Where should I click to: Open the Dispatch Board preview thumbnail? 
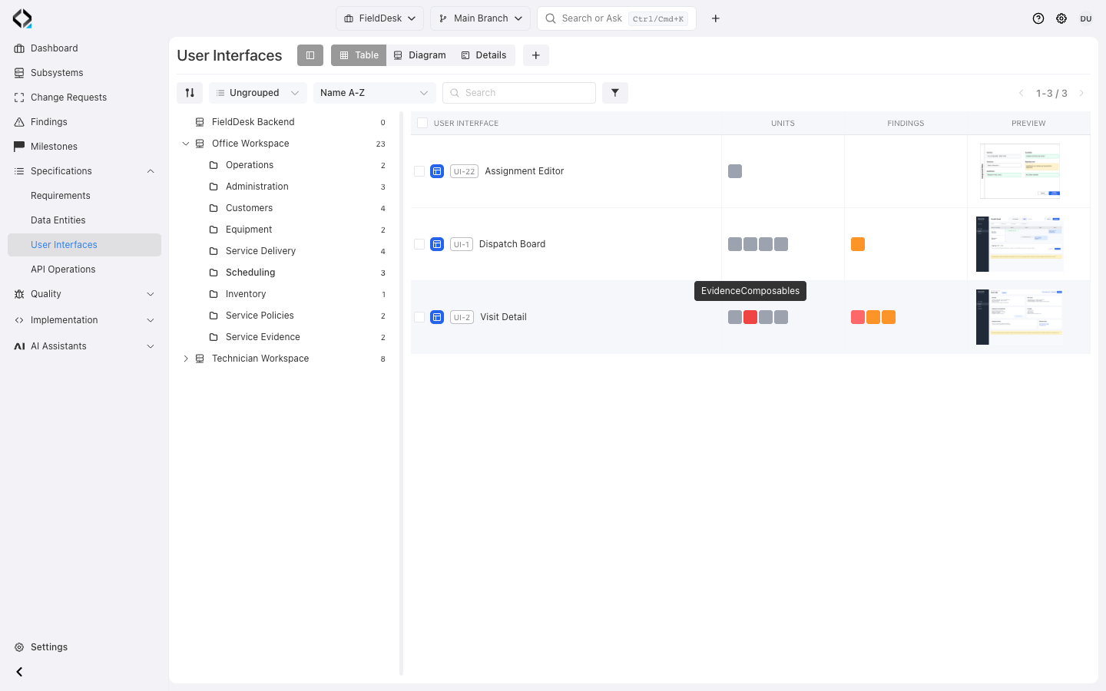pyautogui.click(x=1020, y=244)
